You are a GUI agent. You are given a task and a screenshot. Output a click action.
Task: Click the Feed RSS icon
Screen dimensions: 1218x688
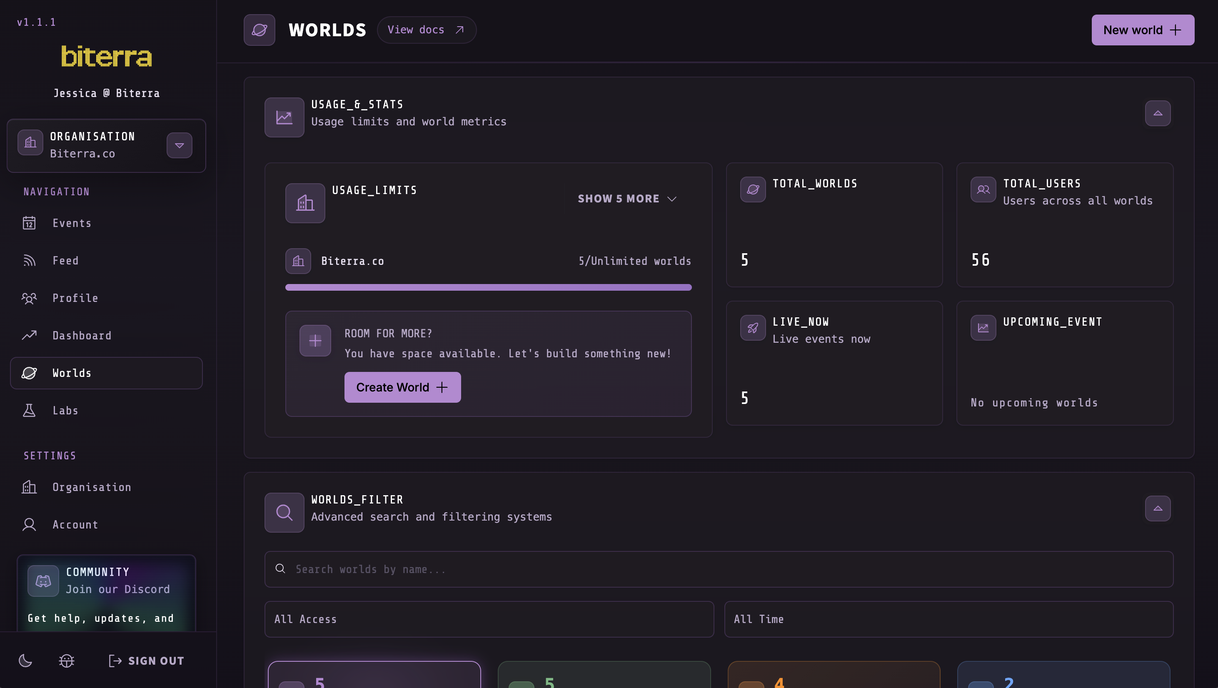[29, 261]
